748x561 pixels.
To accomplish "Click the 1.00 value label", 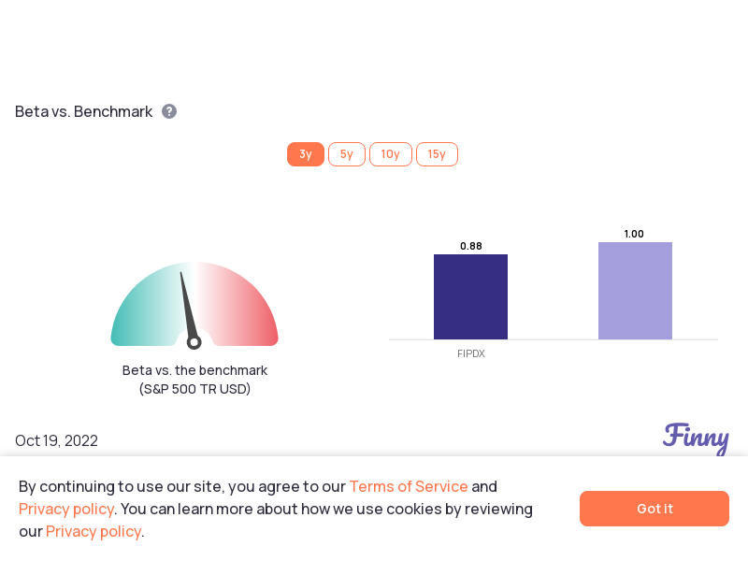I will (x=634, y=234).
